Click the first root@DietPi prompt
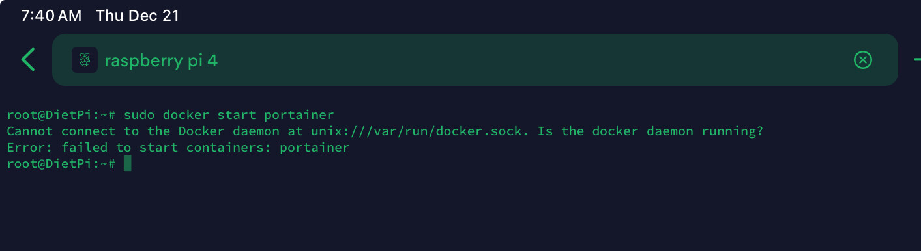This screenshot has height=251, width=921. [61, 115]
